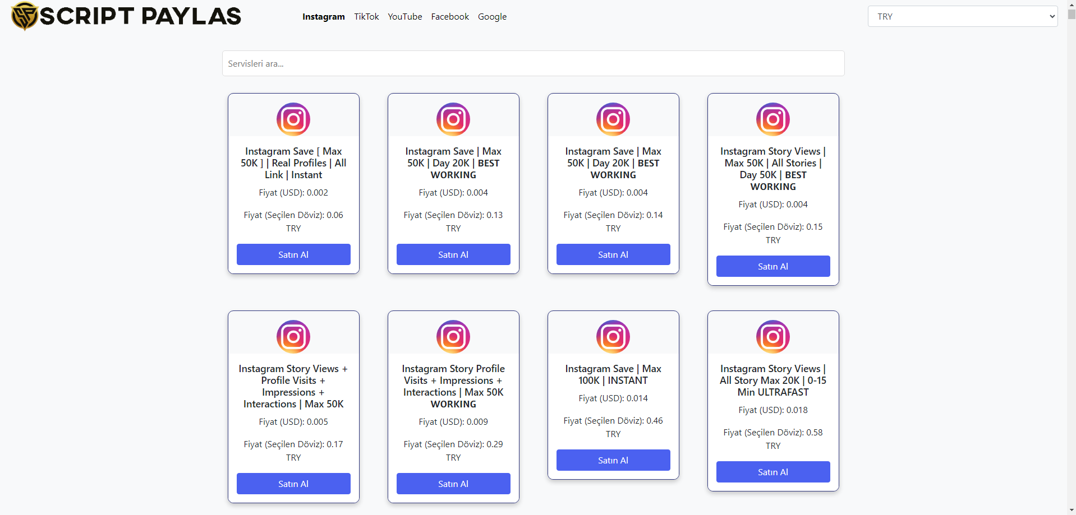This screenshot has width=1076, height=515.
Task: Buy the Instagram Save Max 100K INSTANT service
Action: tap(613, 460)
